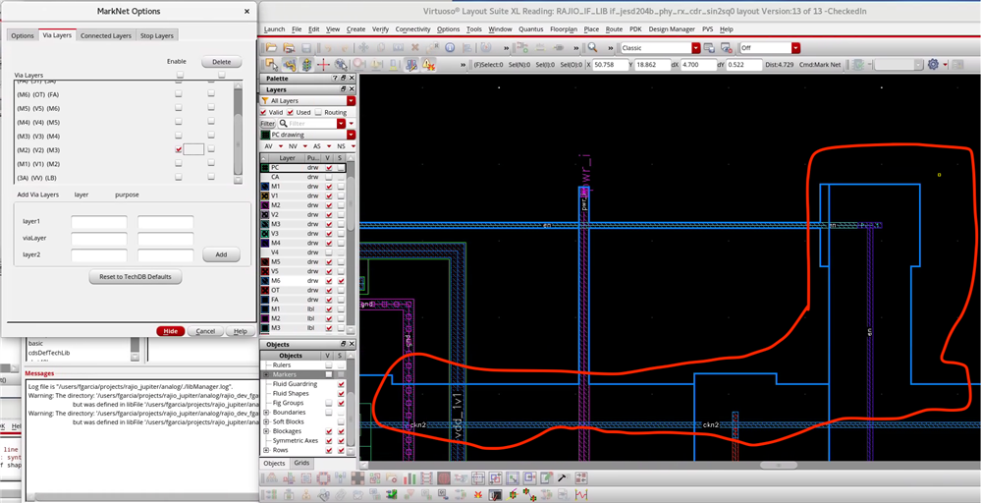981x503 pixels.
Task: Toggle the enable checkbox for M2 V2 M3
Action: point(178,149)
